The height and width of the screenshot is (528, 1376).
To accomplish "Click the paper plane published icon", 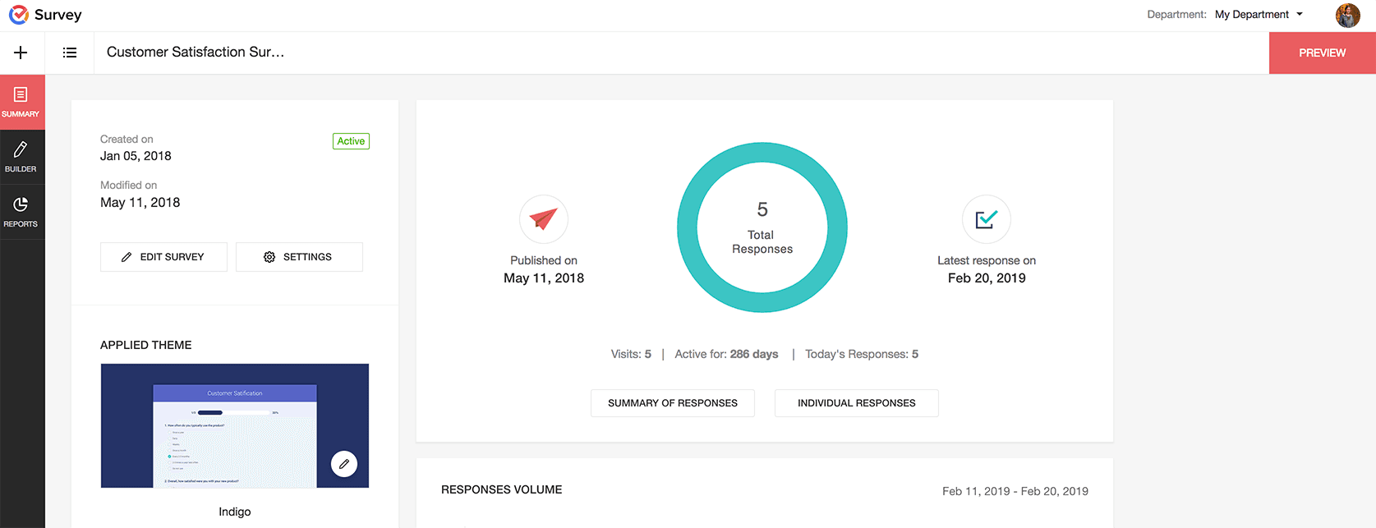I will pos(543,219).
